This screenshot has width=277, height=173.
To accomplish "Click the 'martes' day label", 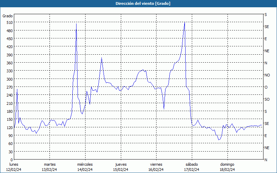I will click(50, 165).
